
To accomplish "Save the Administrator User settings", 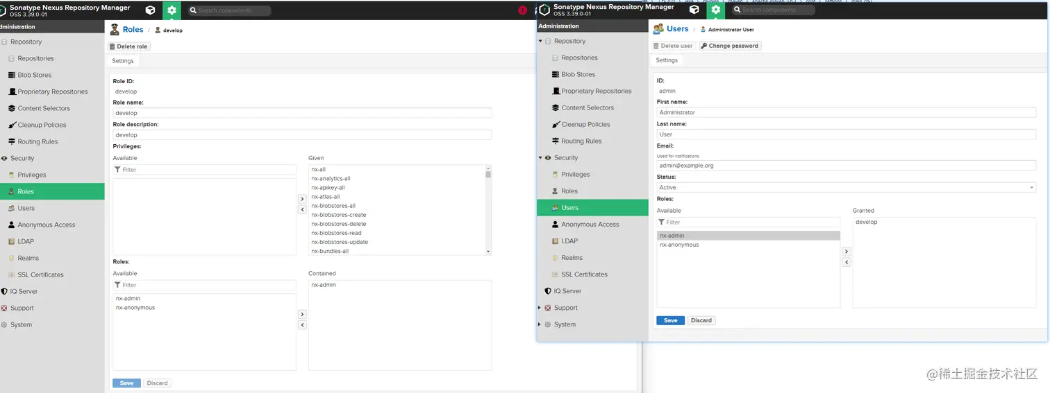I will click(x=670, y=320).
